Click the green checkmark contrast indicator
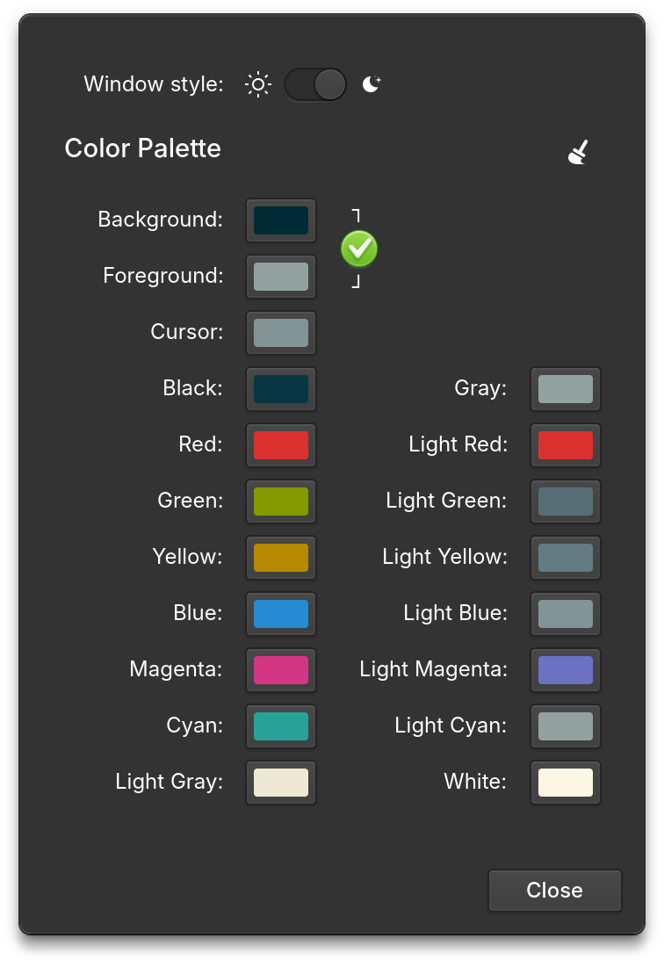This screenshot has width=664, height=960. [359, 249]
